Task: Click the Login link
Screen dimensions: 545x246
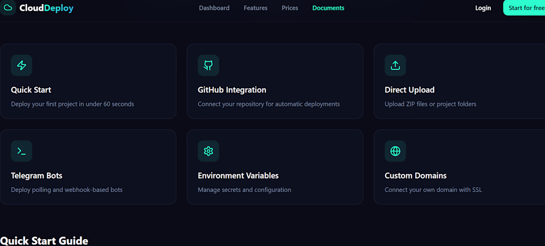Action: pos(483,8)
